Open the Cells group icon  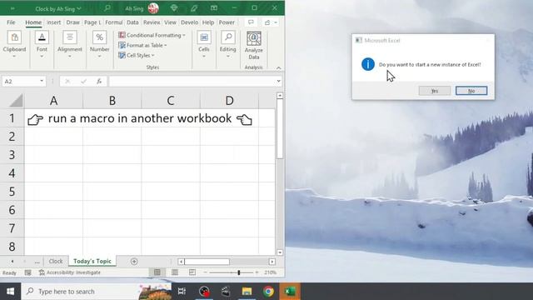(204, 37)
